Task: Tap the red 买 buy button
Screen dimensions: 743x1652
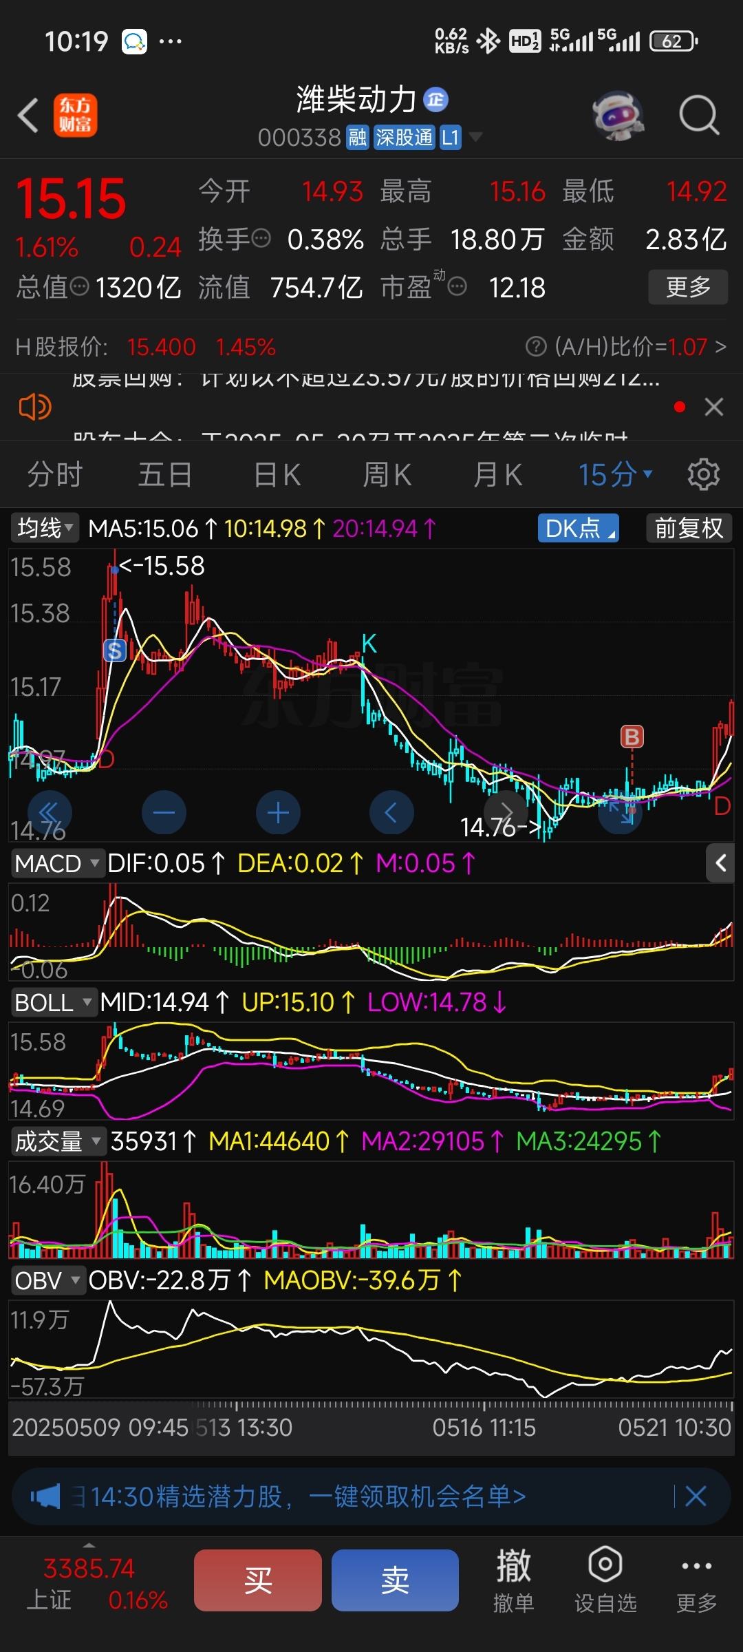Action: tap(258, 1580)
